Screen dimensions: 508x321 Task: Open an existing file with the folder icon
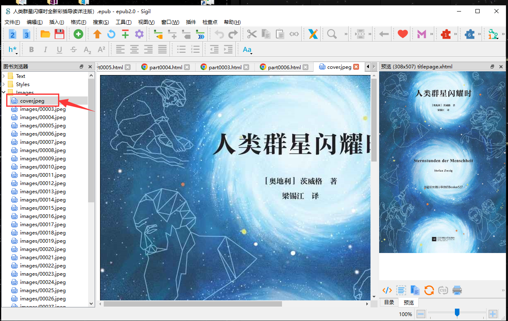tap(45, 34)
